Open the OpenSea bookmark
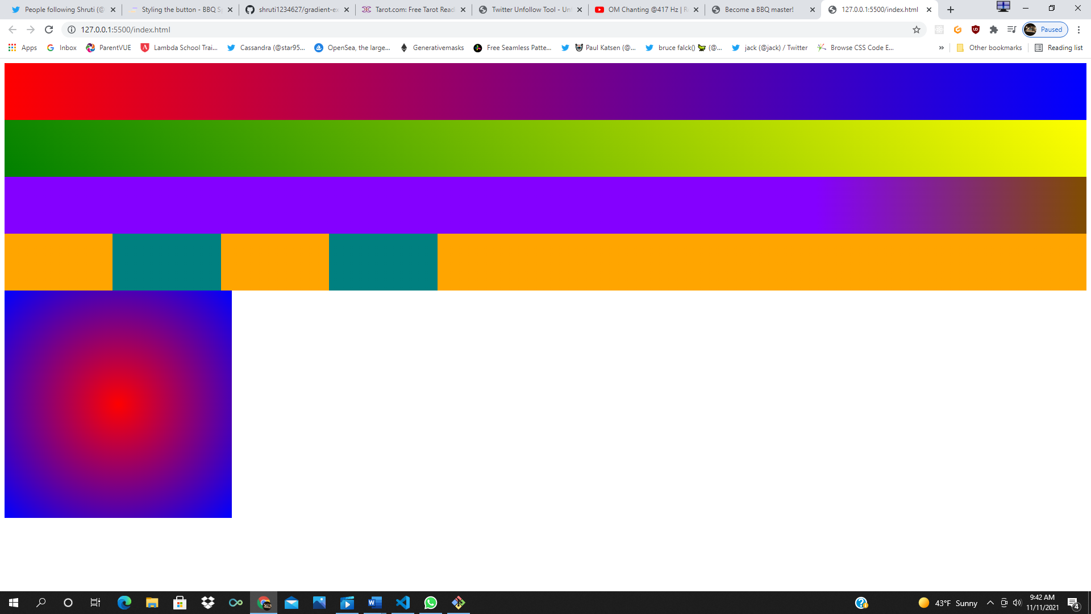1091x614 pixels. coord(352,48)
